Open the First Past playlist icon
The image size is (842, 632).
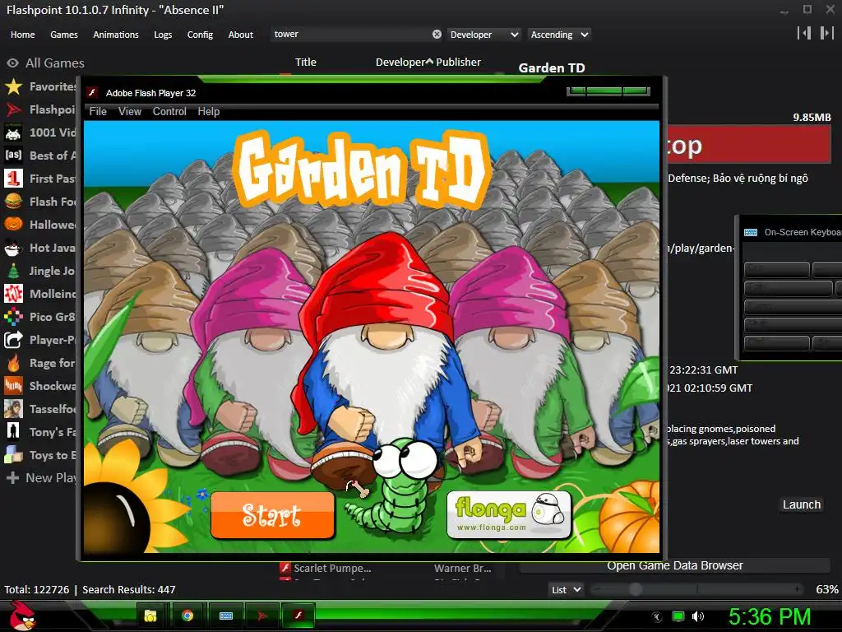pyautogui.click(x=13, y=179)
